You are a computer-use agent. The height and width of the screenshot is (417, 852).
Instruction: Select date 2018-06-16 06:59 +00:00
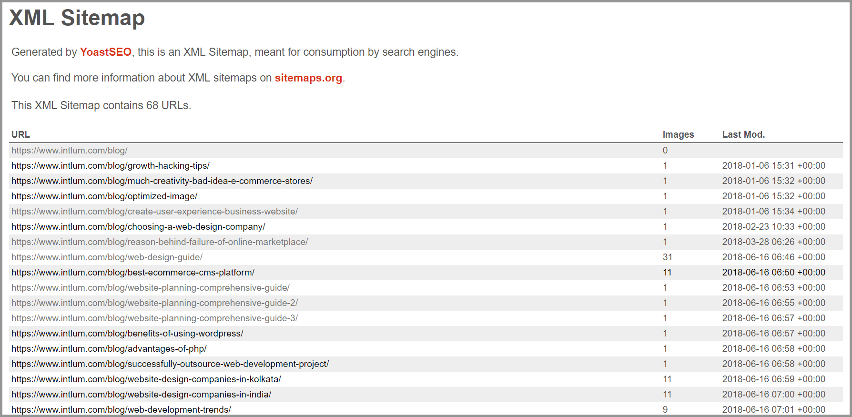[x=774, y=379]
